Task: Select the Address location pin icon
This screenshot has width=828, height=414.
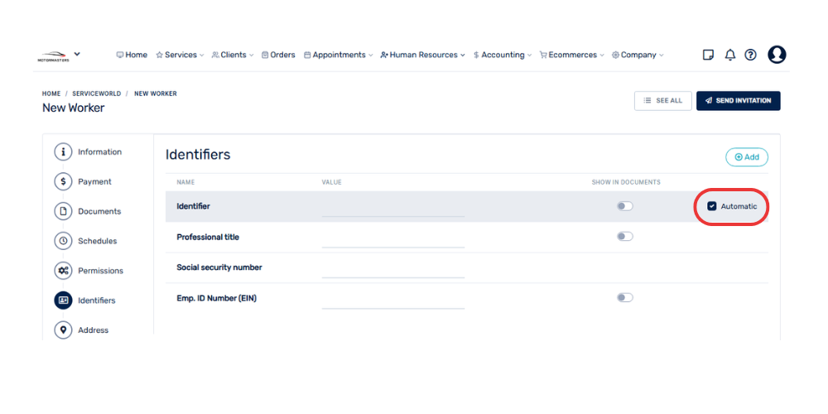Action: coord(63,330)
